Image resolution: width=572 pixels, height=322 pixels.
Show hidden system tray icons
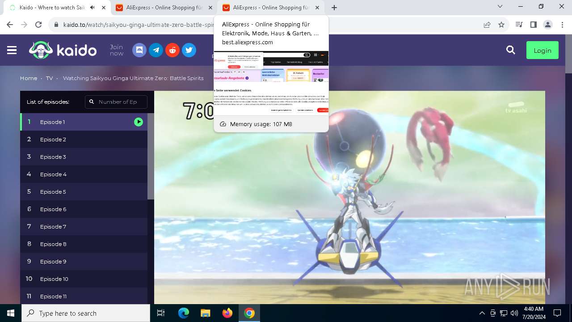[x=482, y=313]
